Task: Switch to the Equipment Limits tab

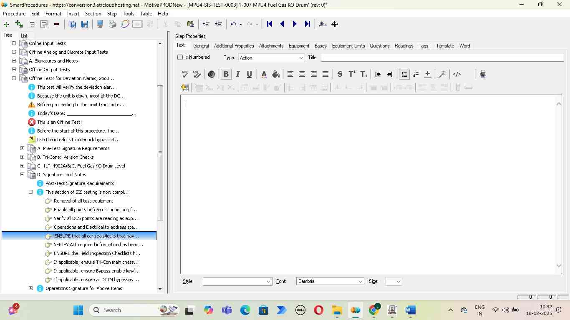Action: tap(348, 46)
